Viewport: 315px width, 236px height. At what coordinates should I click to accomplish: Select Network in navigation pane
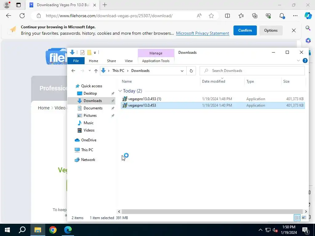tap(88, 160)
